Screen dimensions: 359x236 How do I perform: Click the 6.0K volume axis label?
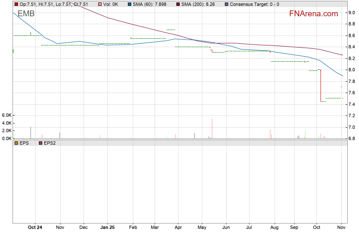(x=6, y=115)
